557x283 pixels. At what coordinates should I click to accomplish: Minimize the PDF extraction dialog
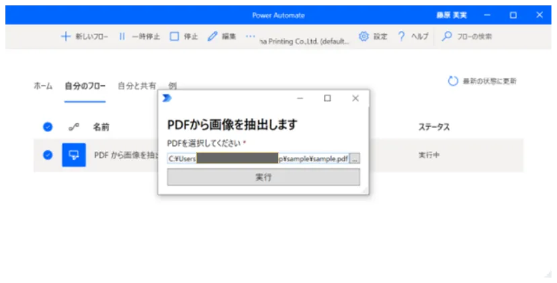(x=300, y=99)
